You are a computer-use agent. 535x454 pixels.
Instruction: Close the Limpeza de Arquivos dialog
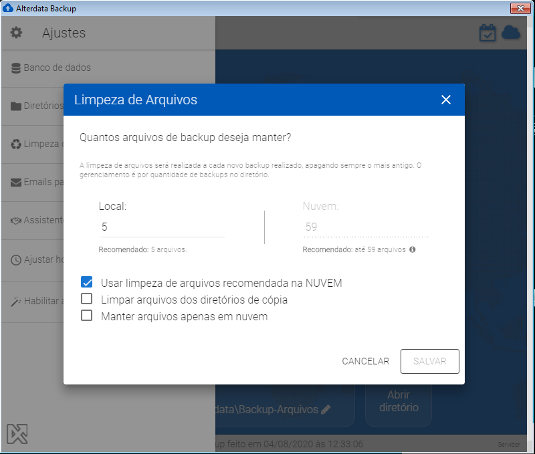point(446,100)
